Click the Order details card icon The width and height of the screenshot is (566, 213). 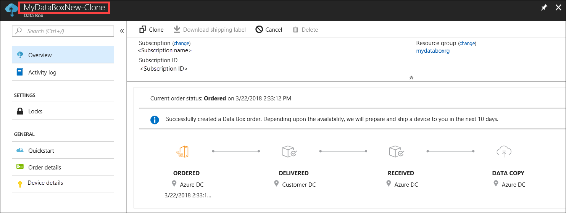coord(20,167)
